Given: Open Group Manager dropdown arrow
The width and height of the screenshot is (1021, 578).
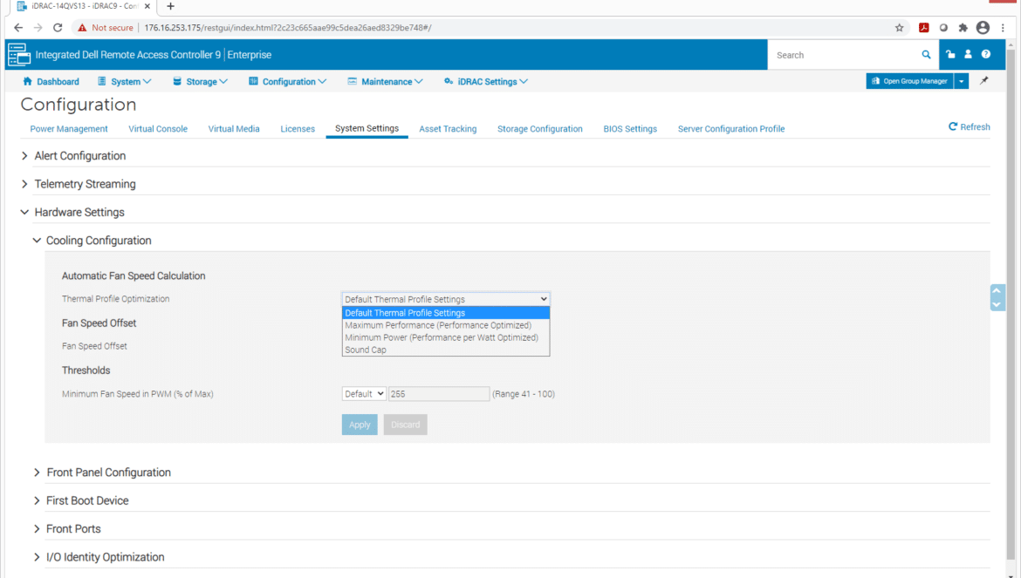Looking at the screenshot, I should click(961, 80).
